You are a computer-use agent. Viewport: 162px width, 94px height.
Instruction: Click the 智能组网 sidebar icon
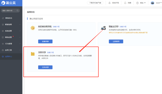coord(3,24)
